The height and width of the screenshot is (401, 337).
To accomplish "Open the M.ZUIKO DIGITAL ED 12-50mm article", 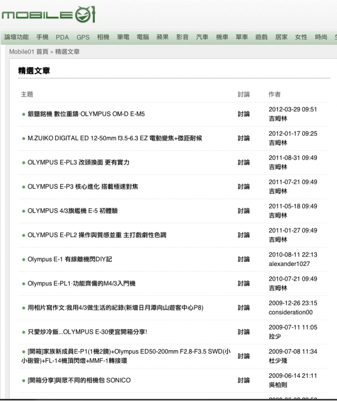I will [x=115, y=138].
